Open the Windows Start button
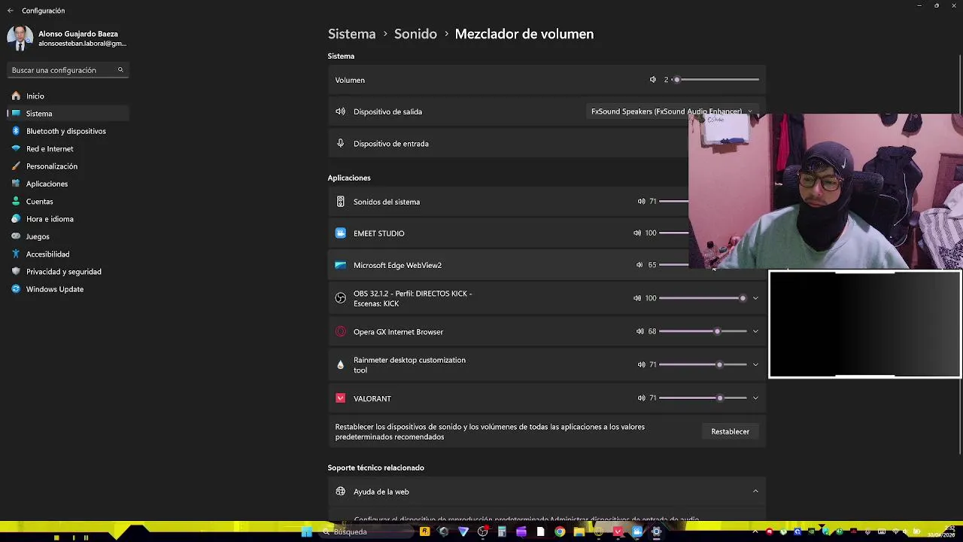963x542 pixels. pos(307,531)
